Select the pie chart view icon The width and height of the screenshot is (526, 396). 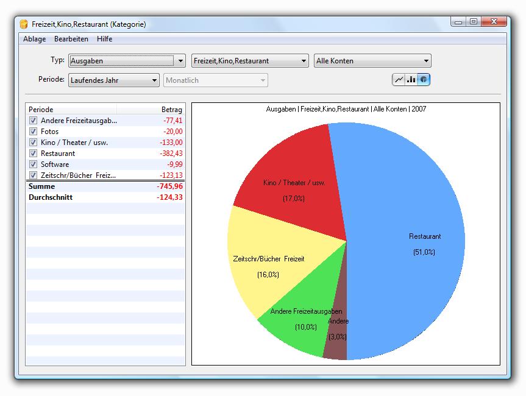424,79
